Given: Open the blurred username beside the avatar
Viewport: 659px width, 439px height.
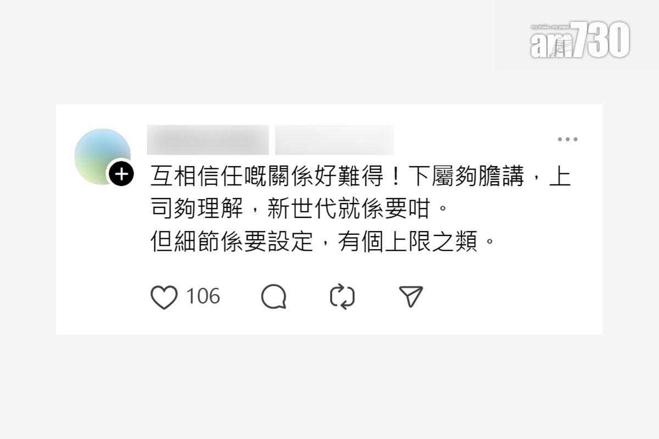Looking at the screenshot, I should point(208,140).
